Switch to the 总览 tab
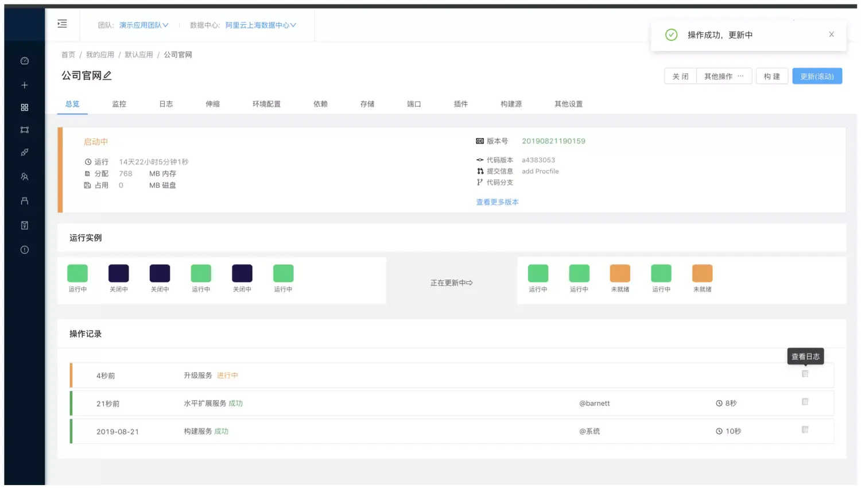Image resolution: width=861 pixels, height=488 pixels. pyautogui.click(x=72, y=104)
